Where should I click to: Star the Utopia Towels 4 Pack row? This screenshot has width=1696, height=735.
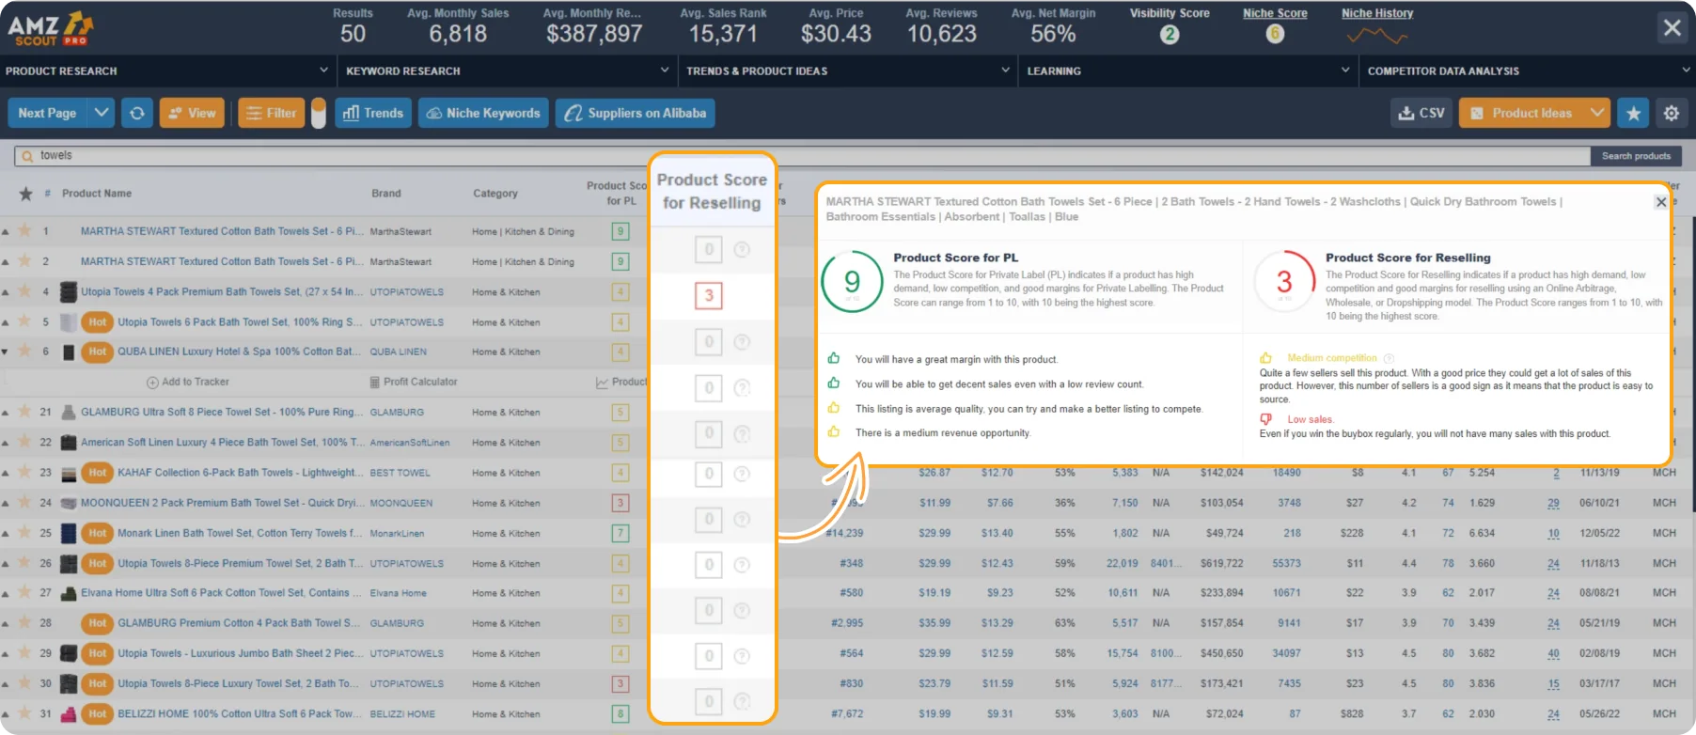pos(25,291)
